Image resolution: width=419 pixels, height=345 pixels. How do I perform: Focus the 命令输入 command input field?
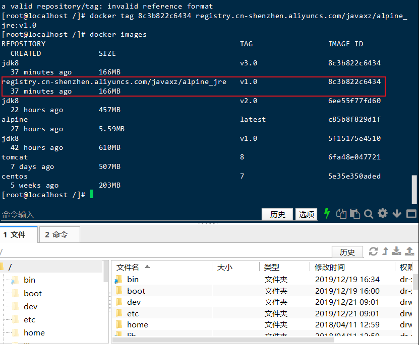[131, 215]
